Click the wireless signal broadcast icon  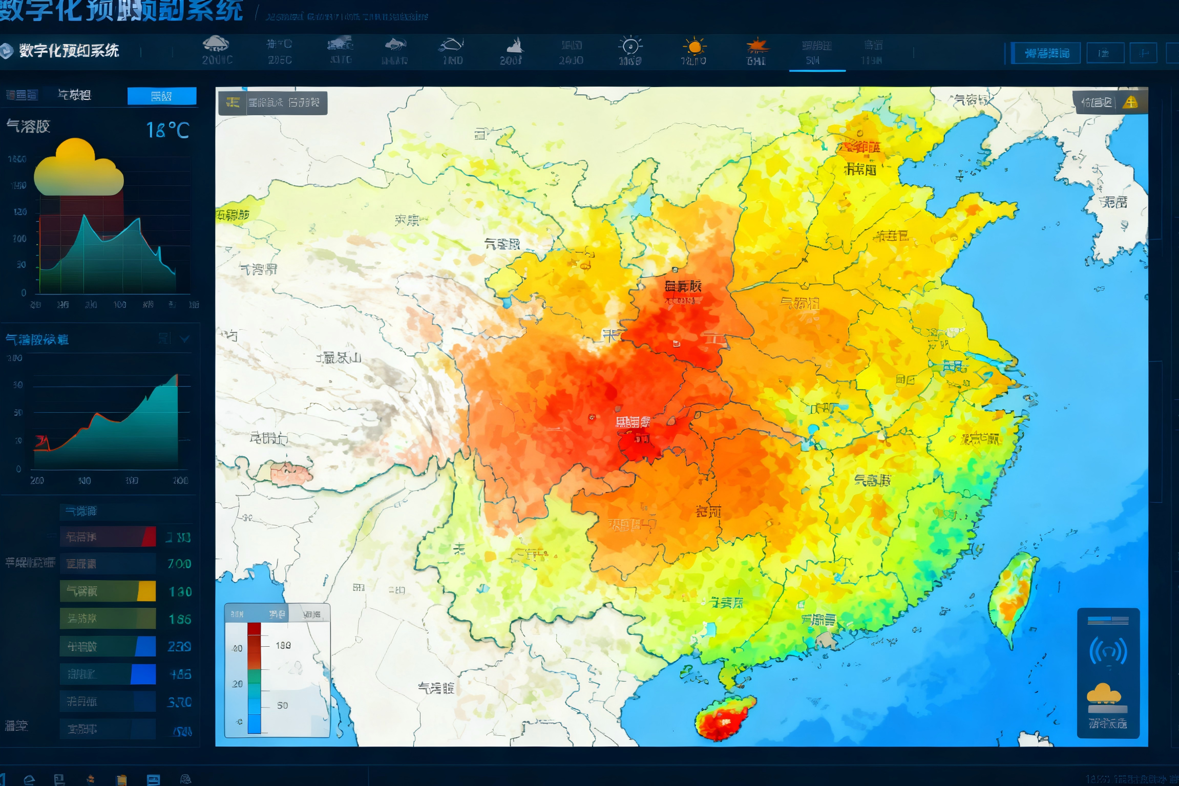coord(1108,651)
